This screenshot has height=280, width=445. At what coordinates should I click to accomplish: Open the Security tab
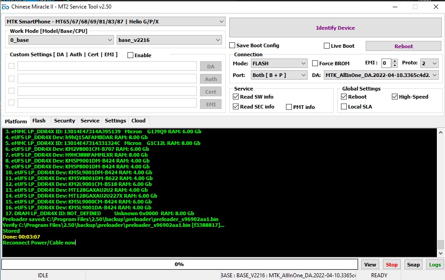[64, 121]
